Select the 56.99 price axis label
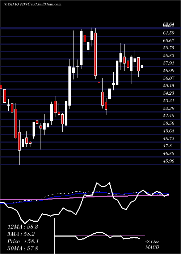Image resolution: width=181 pixels, height=254 pixels. click(x=169, y=71)
